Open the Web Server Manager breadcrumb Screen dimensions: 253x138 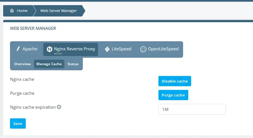tap(58, 11)
